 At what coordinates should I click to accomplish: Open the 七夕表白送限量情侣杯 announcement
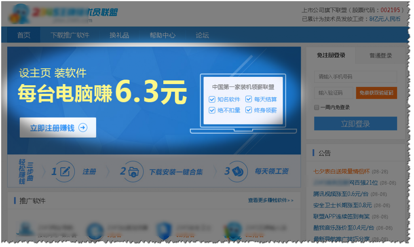pos(342,171)
